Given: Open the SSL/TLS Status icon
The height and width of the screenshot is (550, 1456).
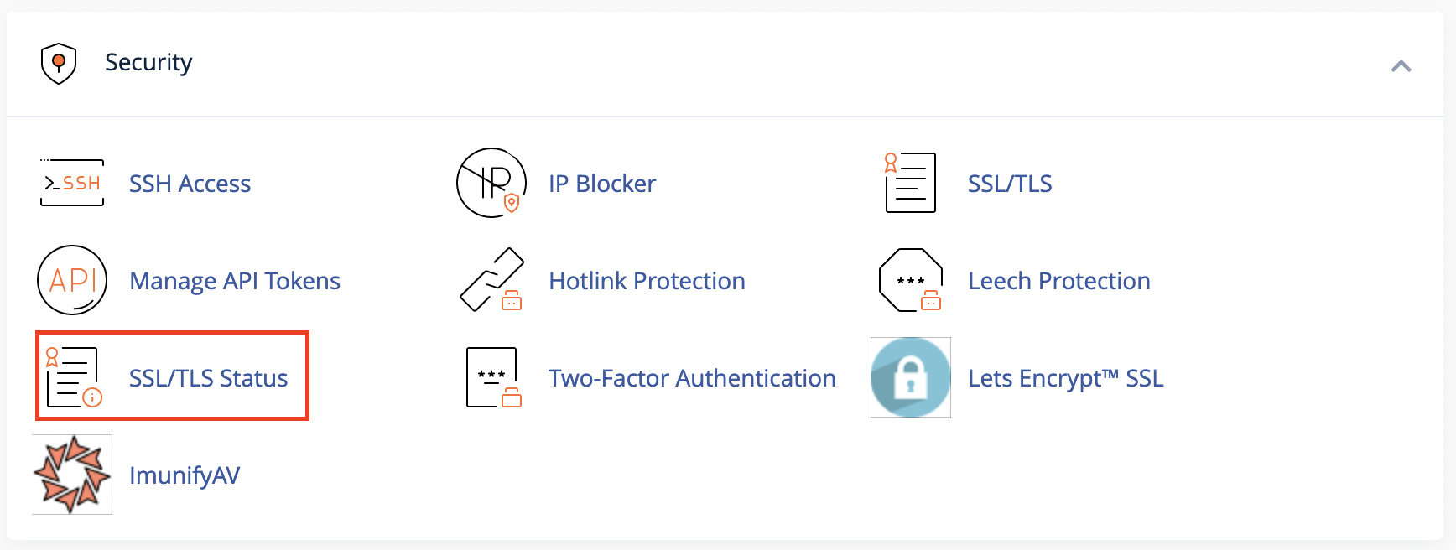Looking at the screenshot, I should pyautogui.click(x=74, y=377).
